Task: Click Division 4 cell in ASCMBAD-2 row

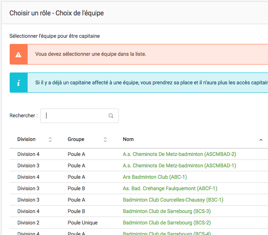Action: pyautogui.click(x=29, y=154)
